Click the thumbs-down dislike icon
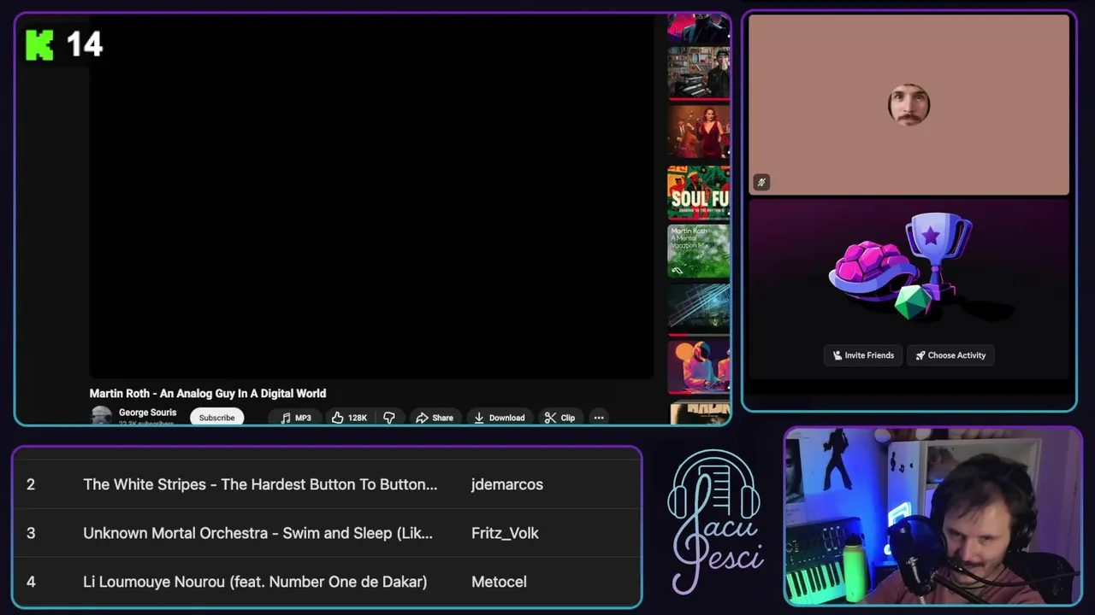The height and width of the screenshot is (615, 1095). 389,418
